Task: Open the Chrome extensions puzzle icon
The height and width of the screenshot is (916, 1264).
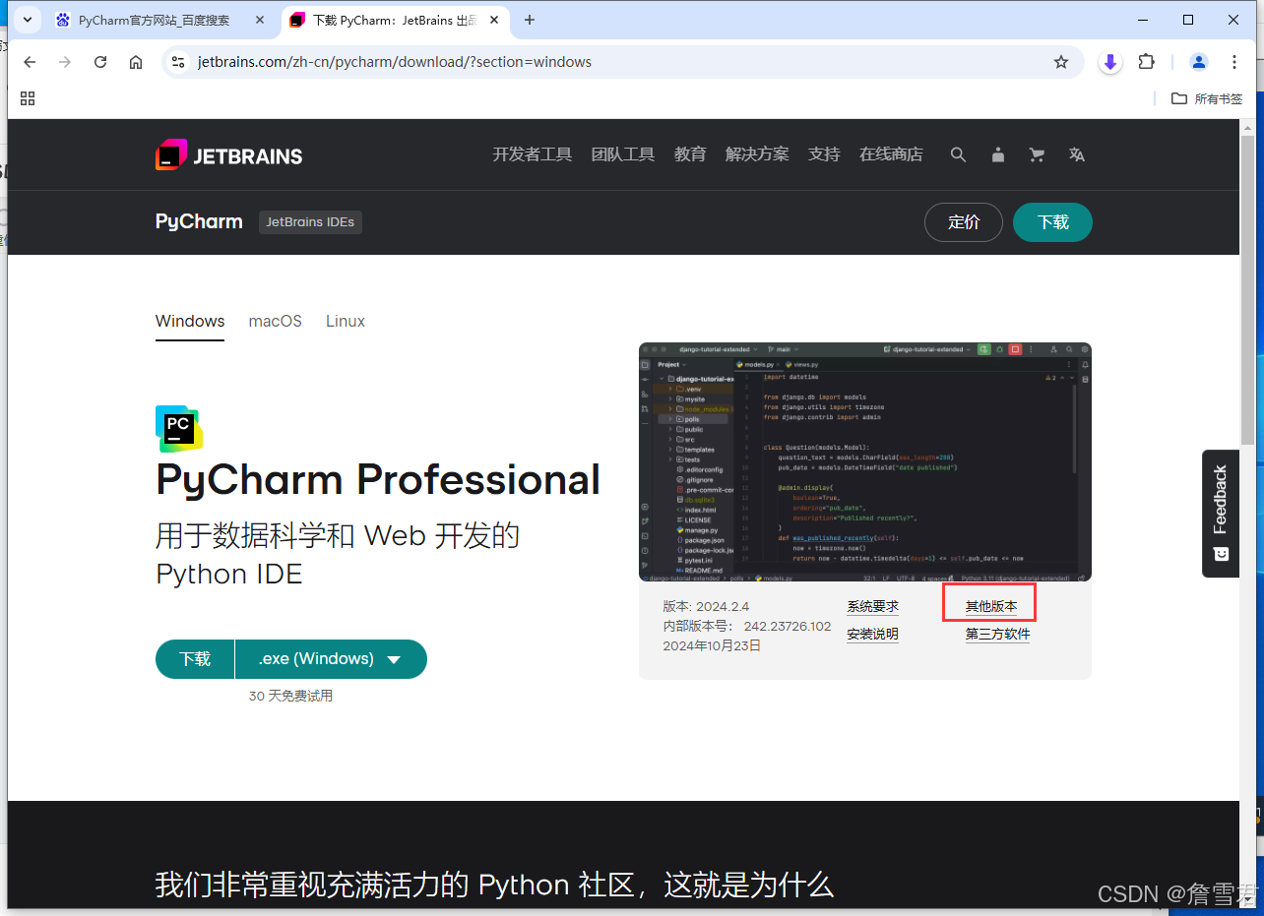Action: pos(1146,62)
